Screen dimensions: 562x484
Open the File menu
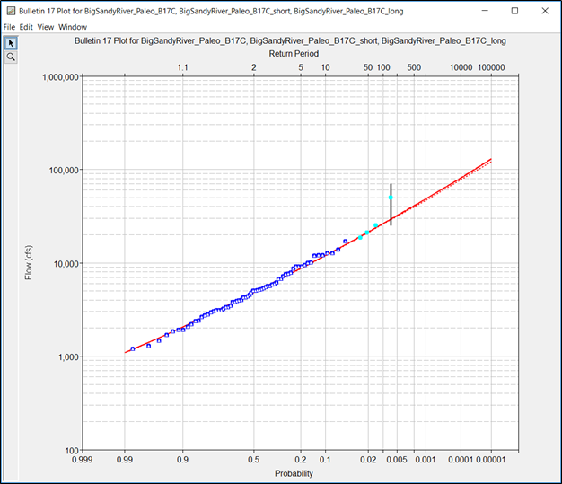tap(10, 27)
